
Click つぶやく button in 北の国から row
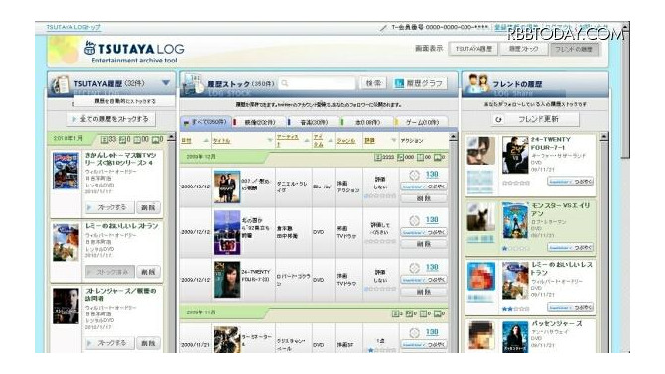424,233
